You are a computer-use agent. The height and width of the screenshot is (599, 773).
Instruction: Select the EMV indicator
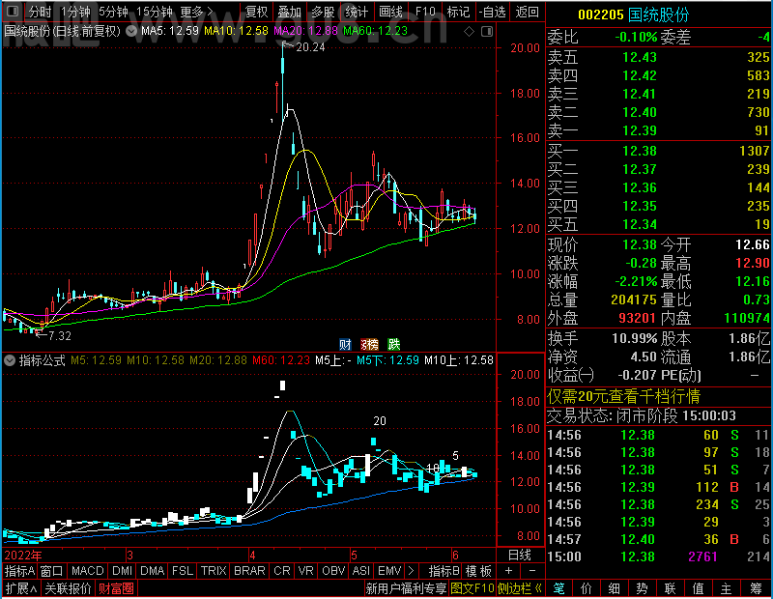click(389, 571)
